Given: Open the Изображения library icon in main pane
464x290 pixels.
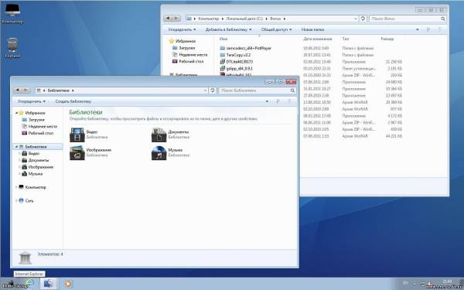Looking at the screenshot, I should (x=77, y=152).
